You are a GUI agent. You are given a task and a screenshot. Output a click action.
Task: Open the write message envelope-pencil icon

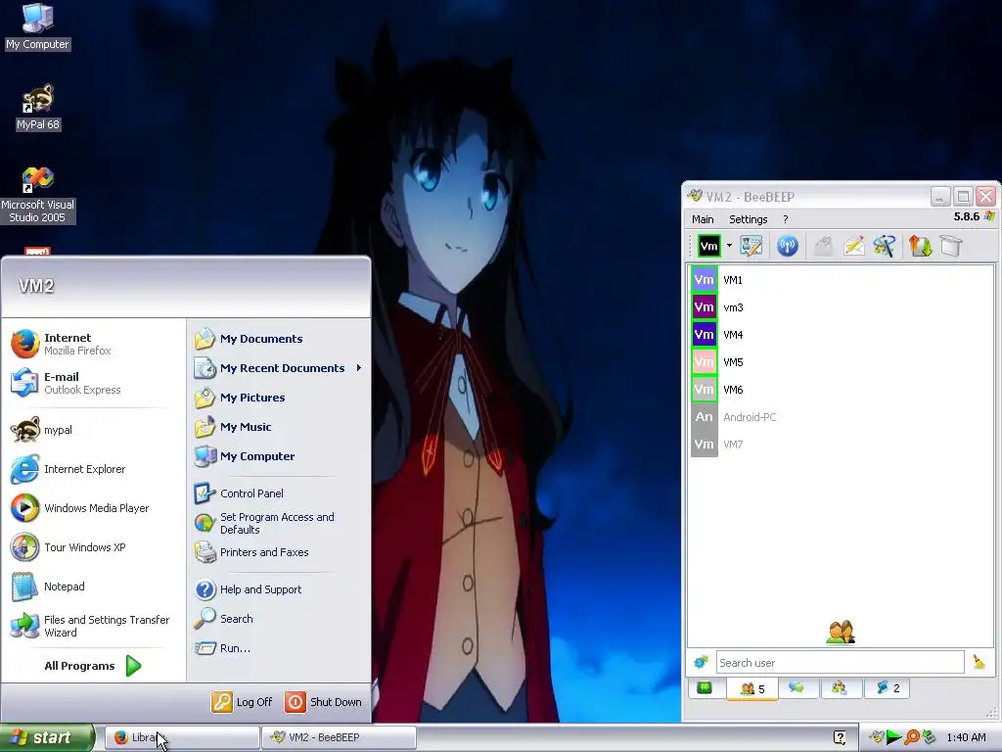(x=853, y=246)
